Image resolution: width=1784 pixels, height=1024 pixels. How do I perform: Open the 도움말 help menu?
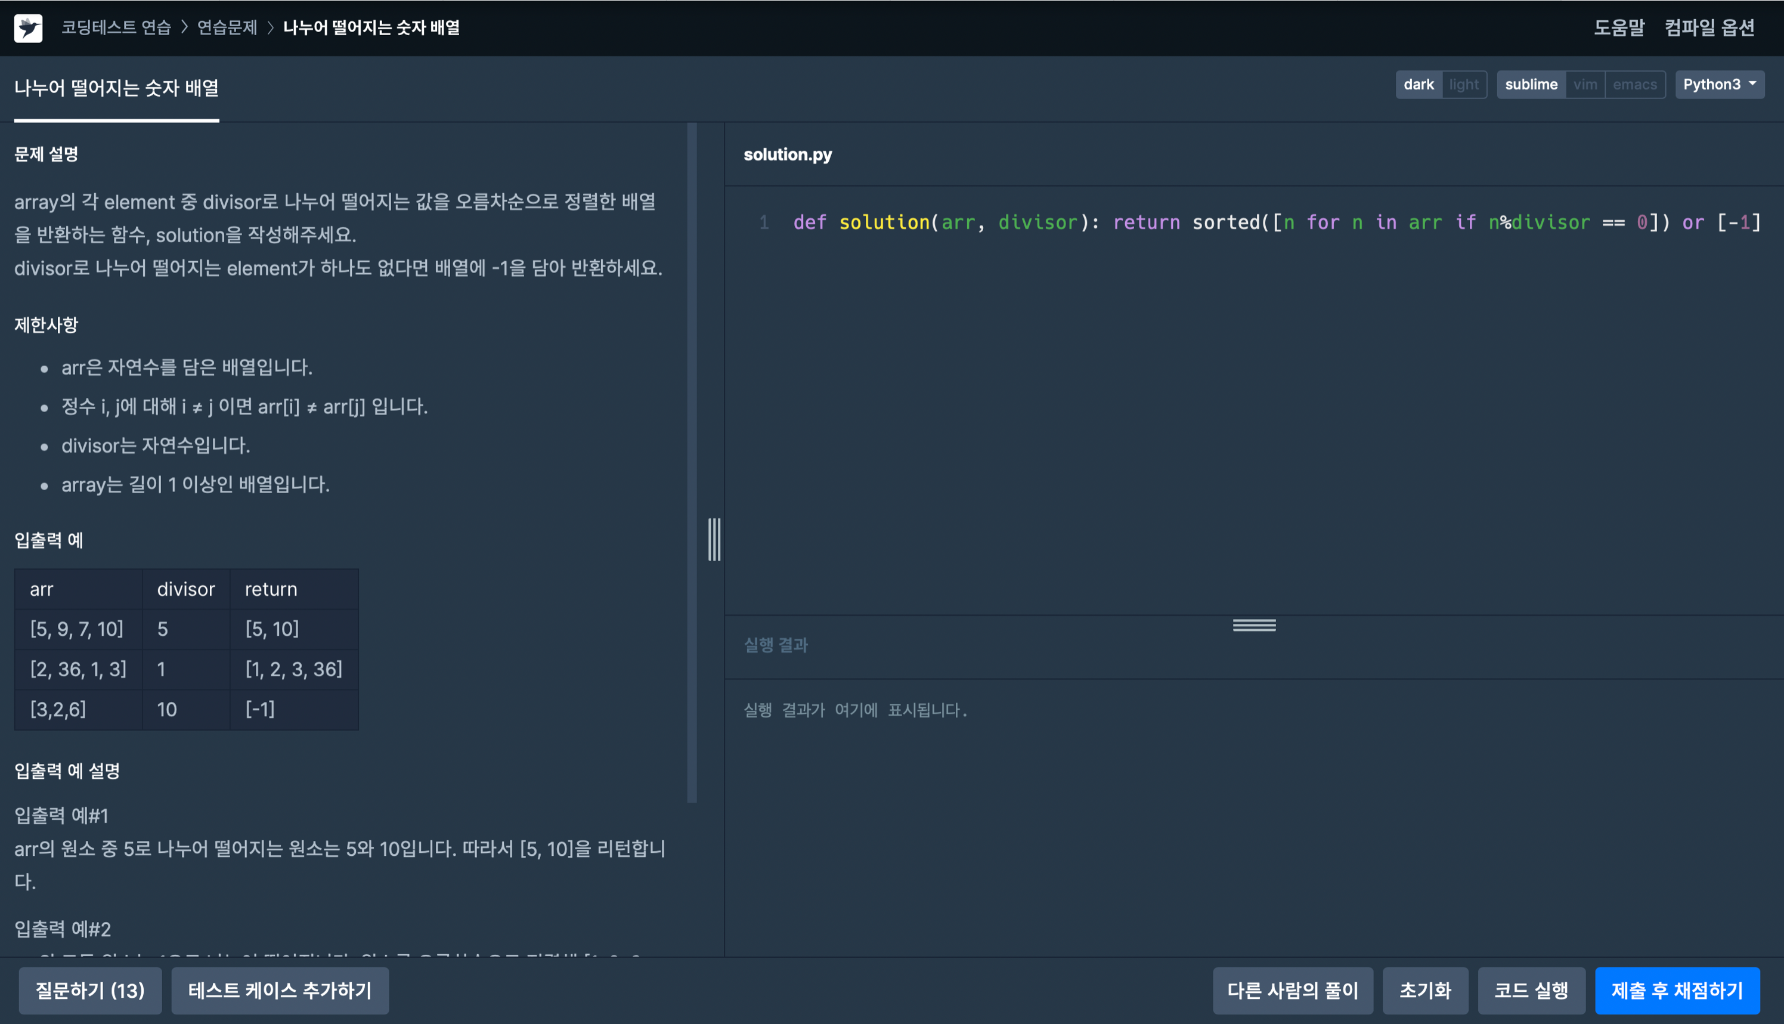pos(1618,27)
